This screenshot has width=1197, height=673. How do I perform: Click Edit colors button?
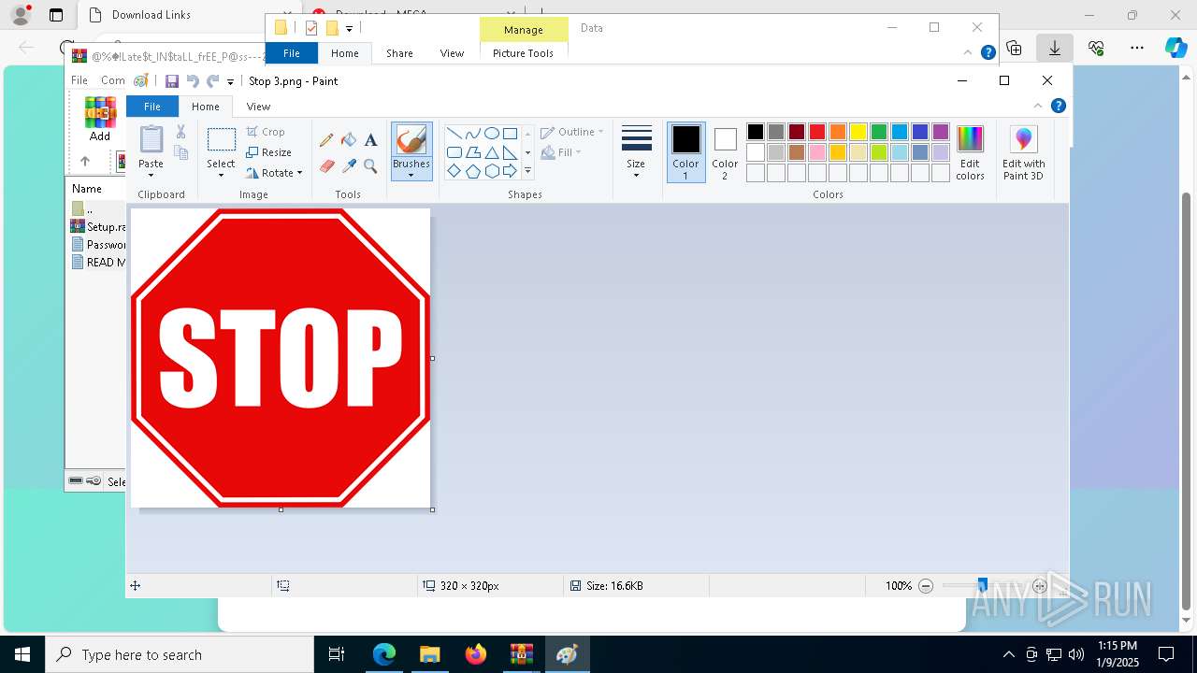[970, 152]
